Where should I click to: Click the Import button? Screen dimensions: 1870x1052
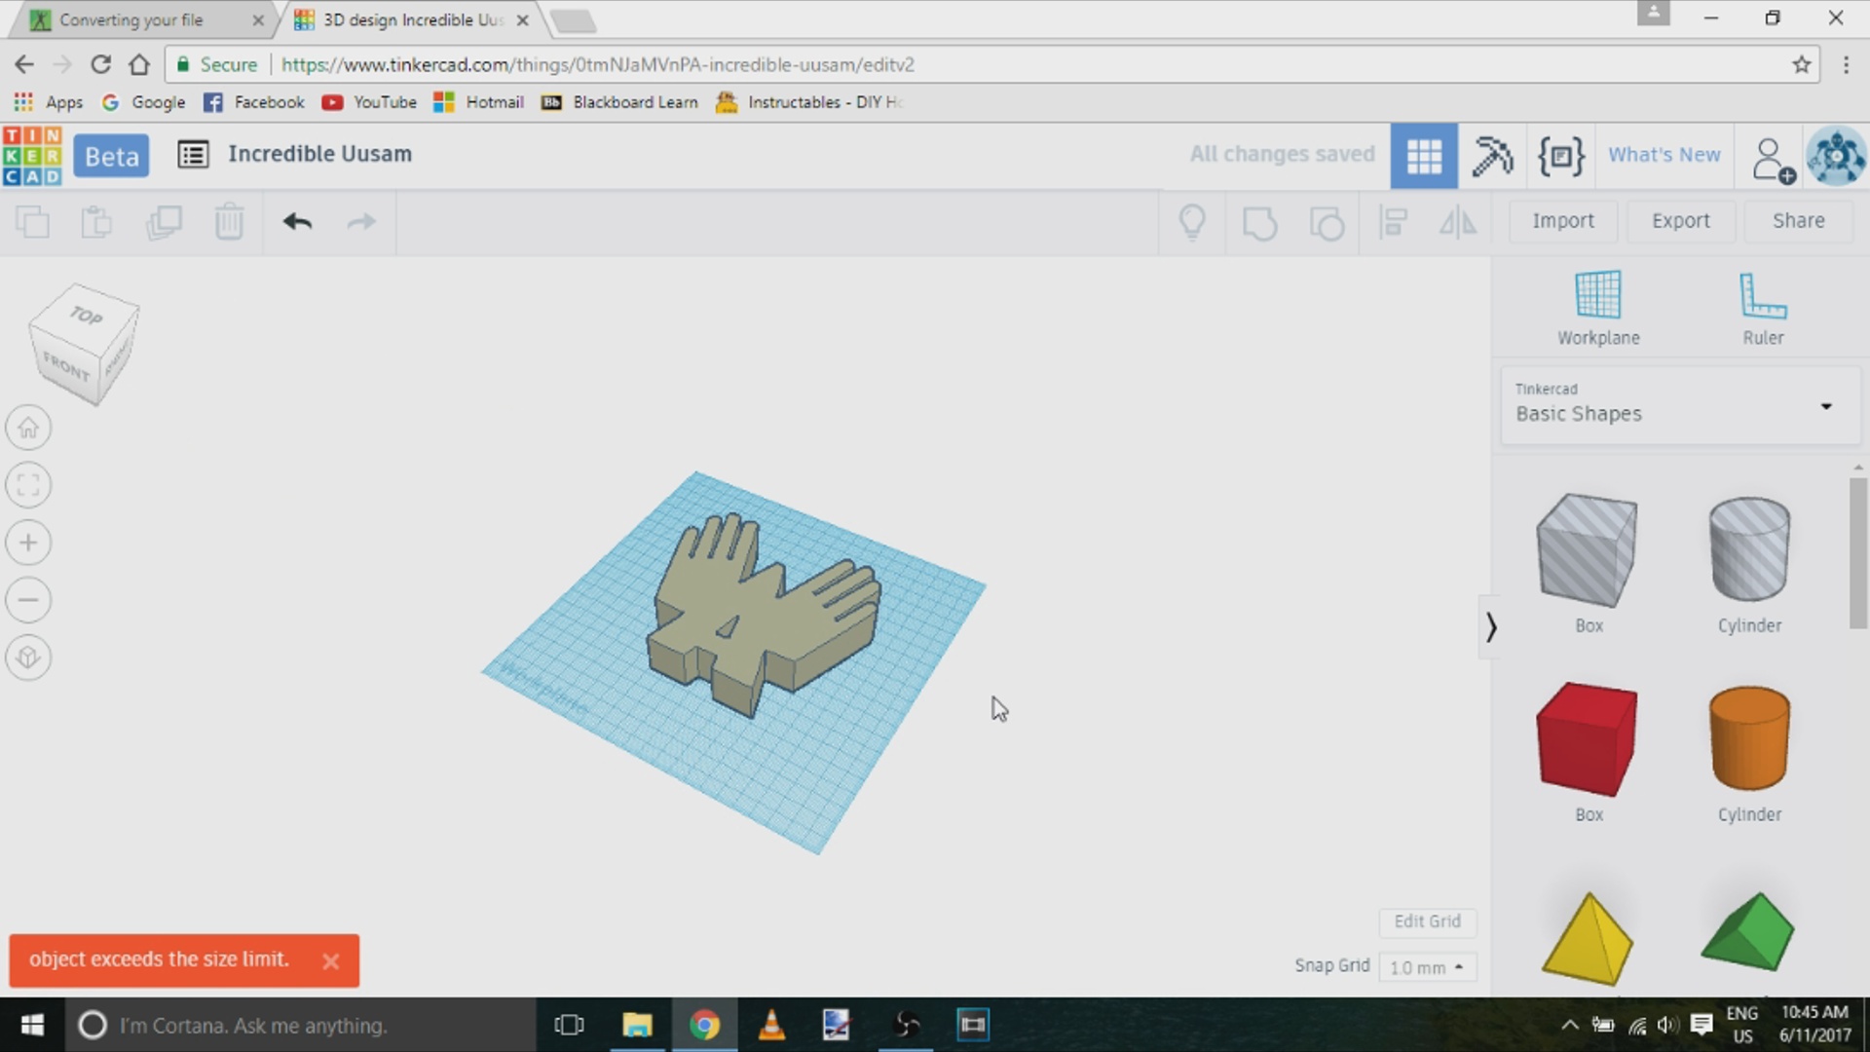tap(1562, 221)
